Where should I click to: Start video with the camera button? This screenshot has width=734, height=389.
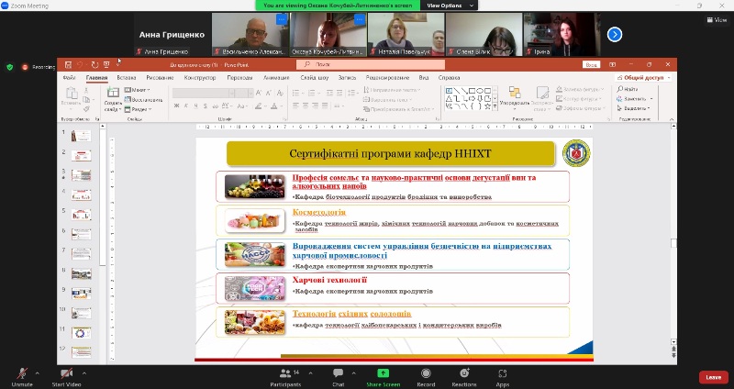tap(69, 372)
